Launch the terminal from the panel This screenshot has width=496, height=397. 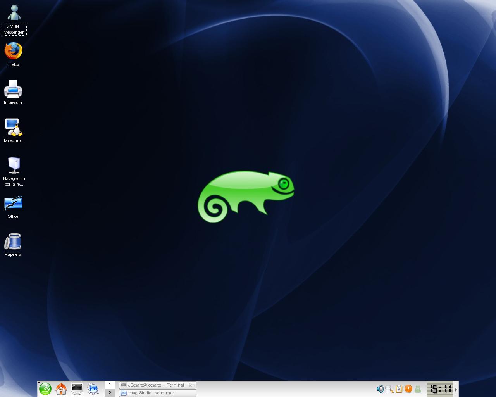[77, 389]
